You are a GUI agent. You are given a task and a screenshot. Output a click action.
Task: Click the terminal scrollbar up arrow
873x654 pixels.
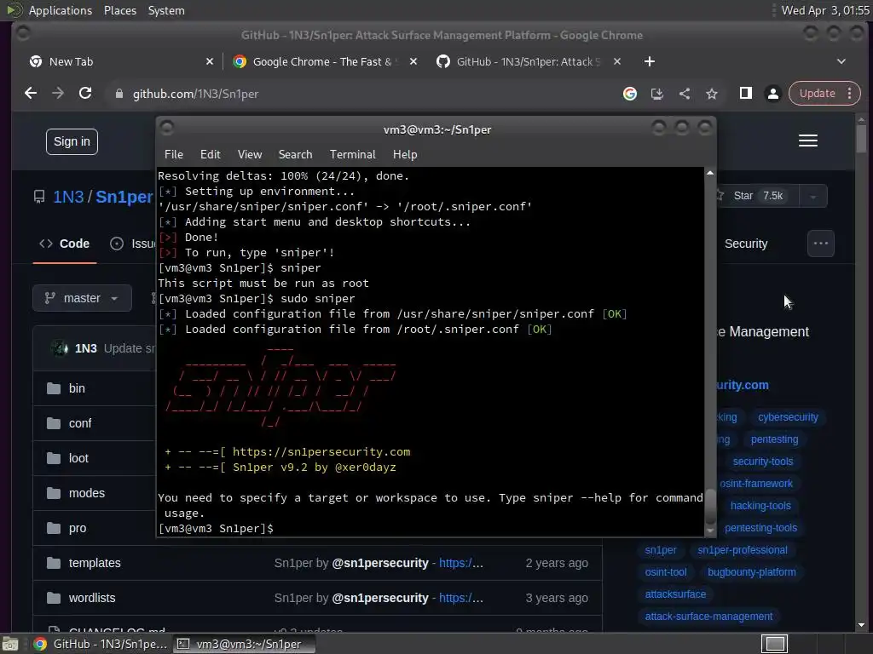pos(710,173)
